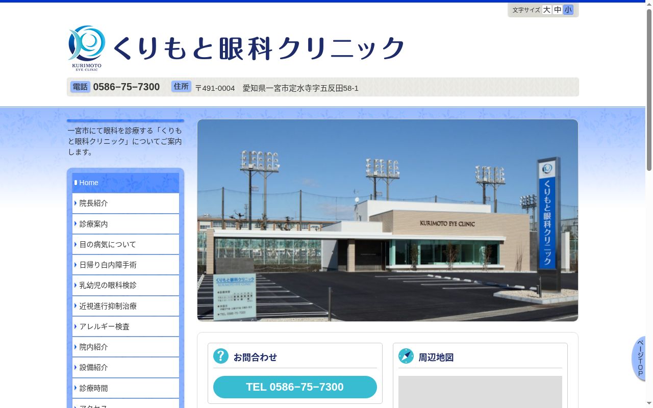Click the 文字サイズ label
This screenshot has width=653, height=408.
526,10
